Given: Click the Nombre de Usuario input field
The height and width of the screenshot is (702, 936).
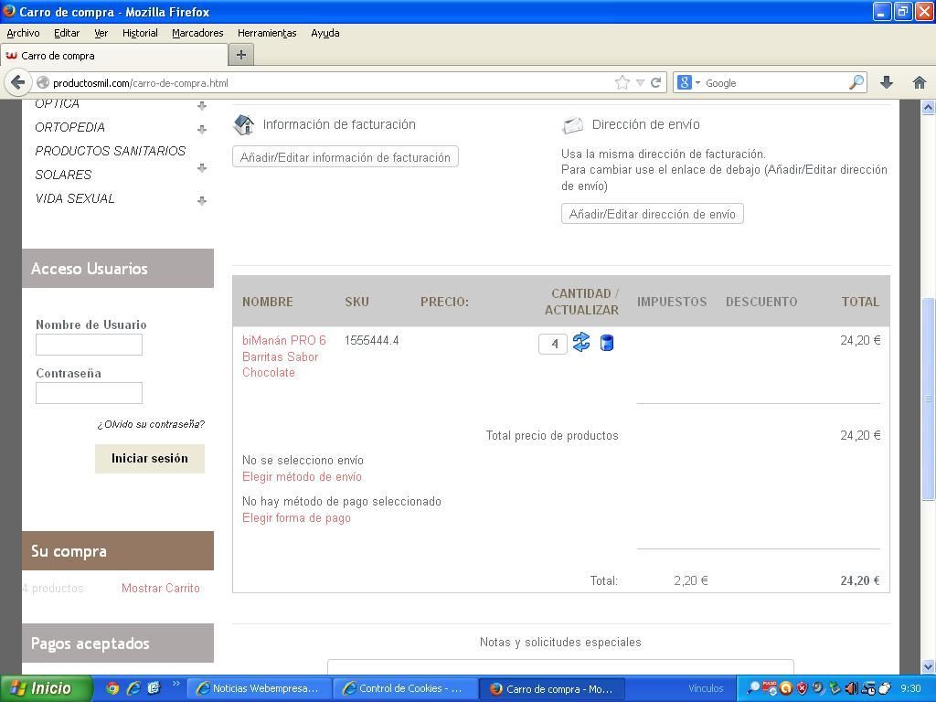Looking at the screenshot, I should [89, 345].
